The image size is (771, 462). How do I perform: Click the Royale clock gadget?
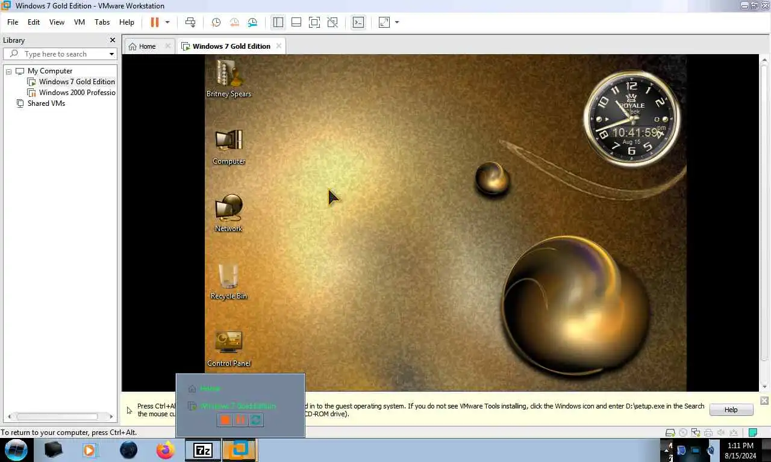(x=631, y=118)
